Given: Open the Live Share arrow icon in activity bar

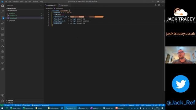Looking at the screenshot, I should (3, 63).
